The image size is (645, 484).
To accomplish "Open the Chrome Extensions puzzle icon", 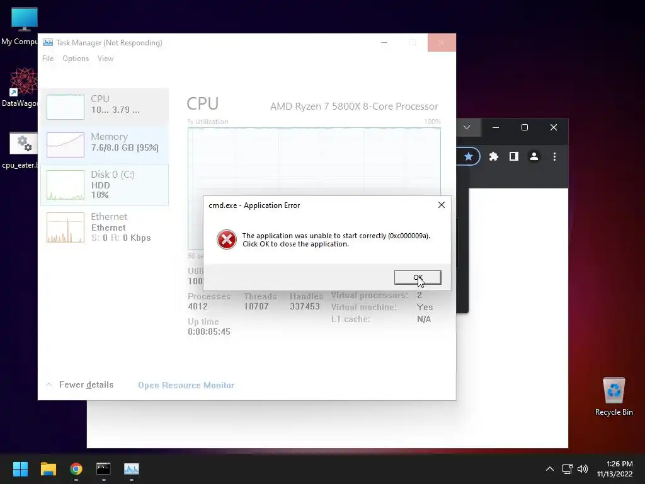I will click(x=494, y=156).
